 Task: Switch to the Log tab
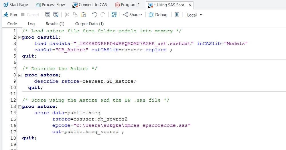point(31,24)
